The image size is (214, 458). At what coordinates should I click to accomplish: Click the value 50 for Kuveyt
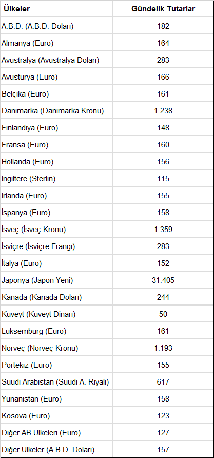(163, 314)
